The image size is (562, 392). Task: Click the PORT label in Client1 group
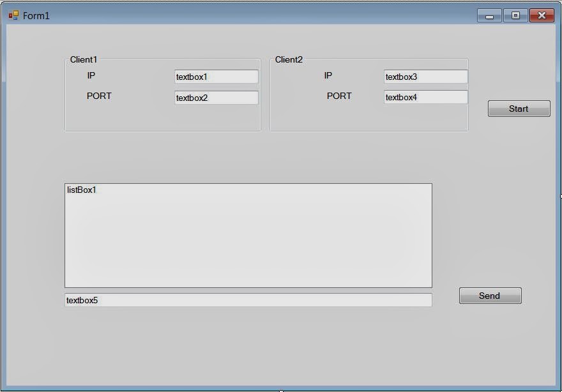click(99, 96)
